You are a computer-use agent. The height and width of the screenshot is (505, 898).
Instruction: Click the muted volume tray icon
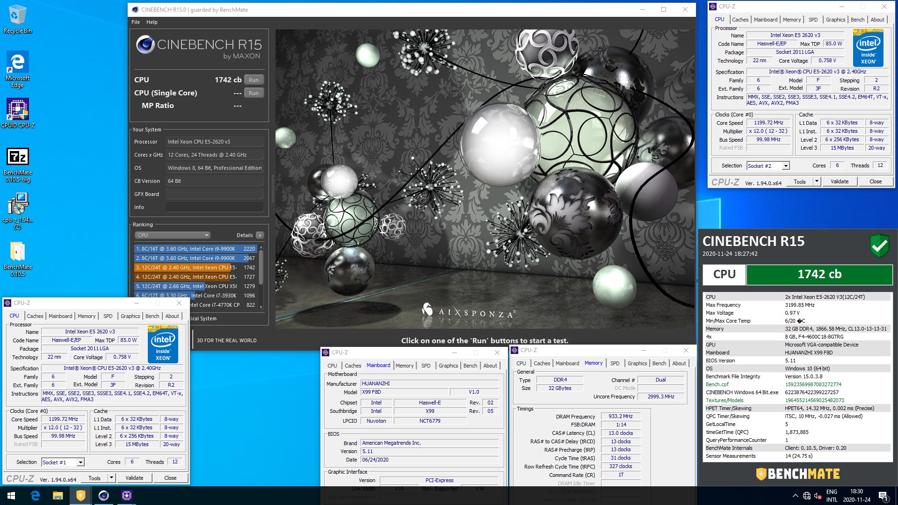click(x=818, y=496)
